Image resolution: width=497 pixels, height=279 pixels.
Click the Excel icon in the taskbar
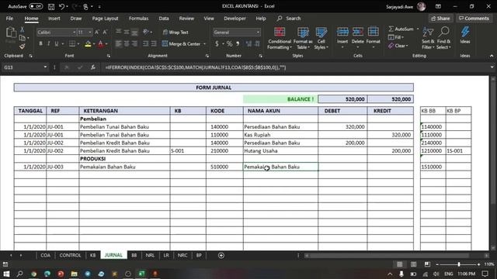pos(141,274)
